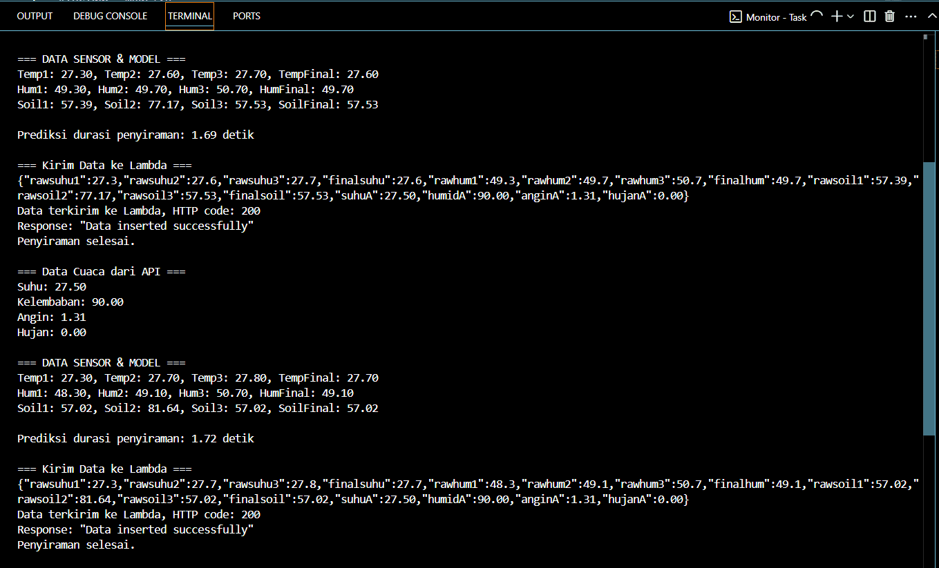Image resolution: width=939 pixels, height=568 pixels.
Task: Select the TERMINAL tab
Action: click(x=190, y=16)
